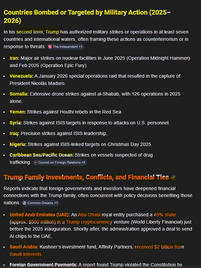Click the label United Arab Emirates (UAE):
This screenshot has height=268, width=201.
point(40,215)
